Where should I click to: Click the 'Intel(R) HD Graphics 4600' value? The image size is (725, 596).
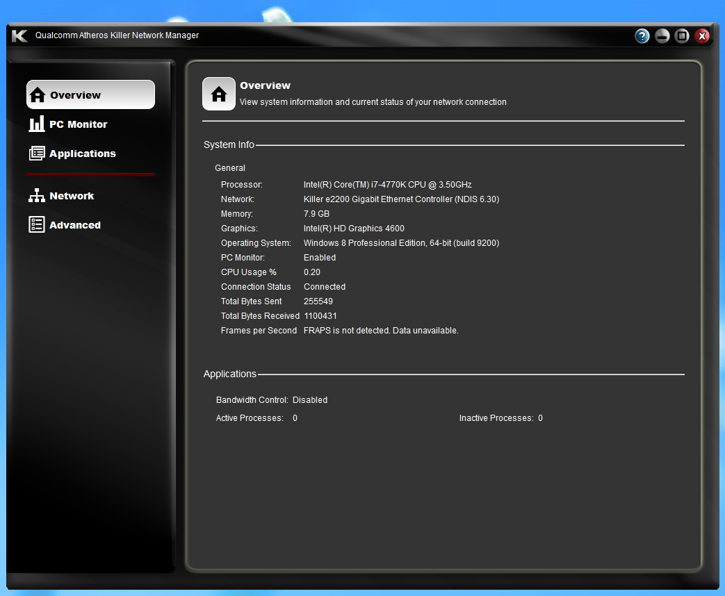point(354,229)
